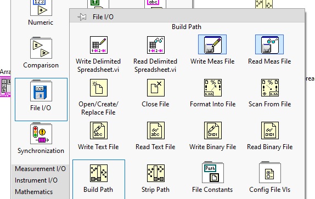Open the File Constants subpalette
The image size is (315, 199).
pyautogui.click(x=213, y=173)
